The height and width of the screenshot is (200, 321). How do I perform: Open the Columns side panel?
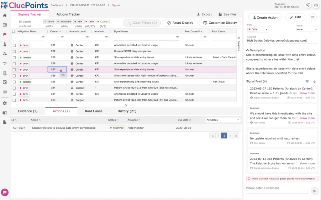click(239, 44)
